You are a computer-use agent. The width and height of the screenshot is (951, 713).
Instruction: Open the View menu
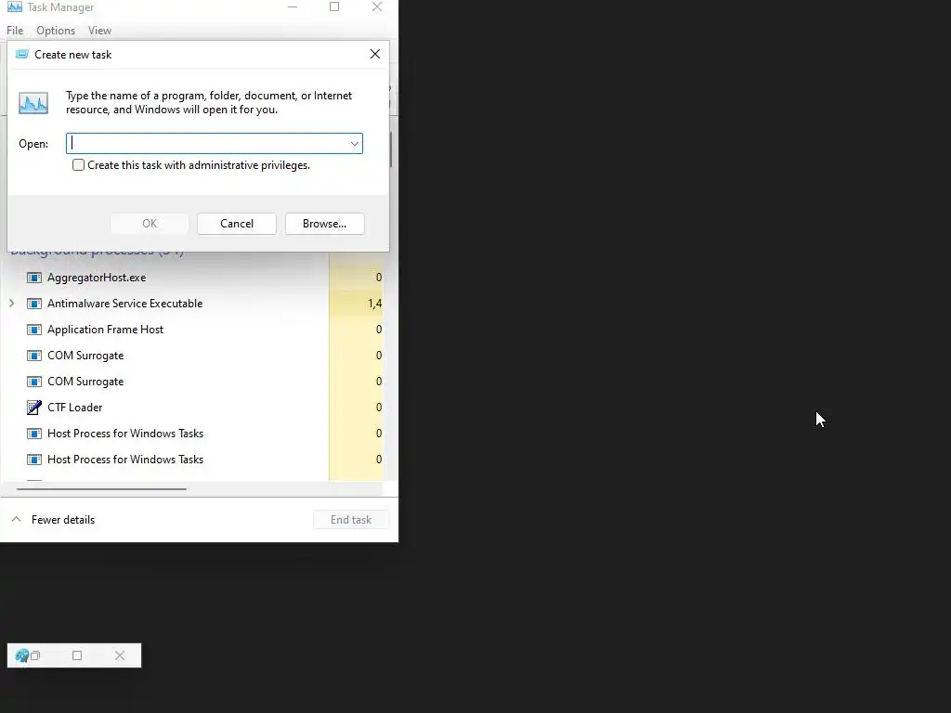[x=99, y=31]
